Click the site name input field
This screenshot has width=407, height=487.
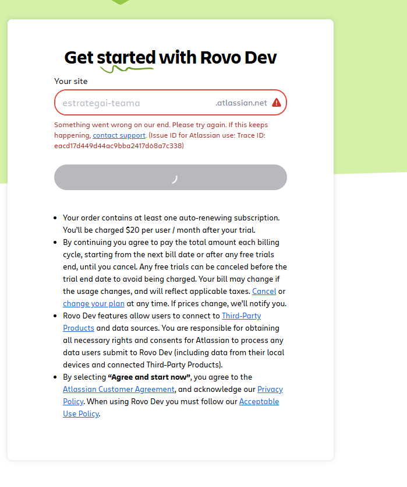coord(171,103)
